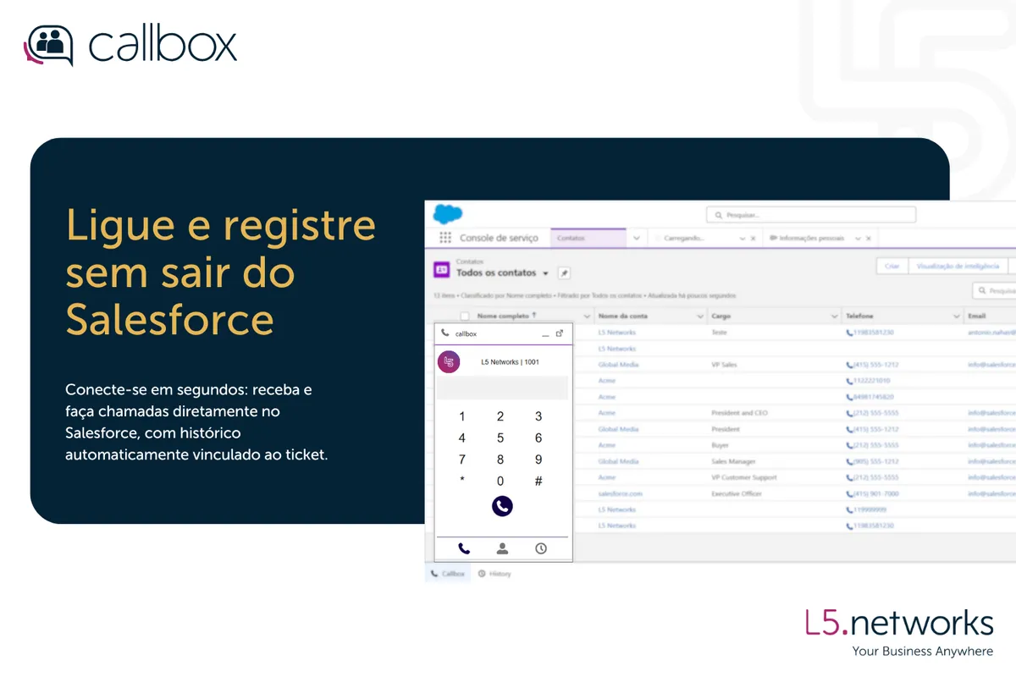The width and height of the screenshot is (1016, 677).
Task: Open Cargo column menu chevron
Action: tap(834, 316)
